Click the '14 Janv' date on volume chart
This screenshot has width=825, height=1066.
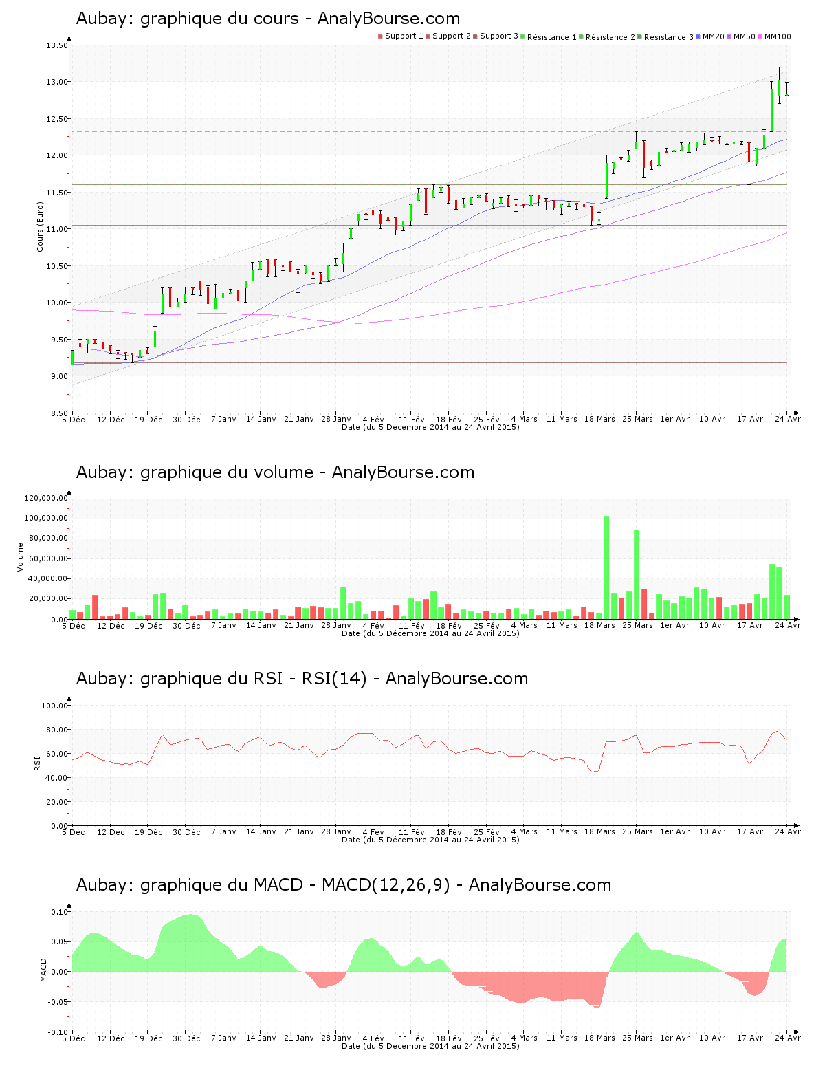[x=261, y=625]
